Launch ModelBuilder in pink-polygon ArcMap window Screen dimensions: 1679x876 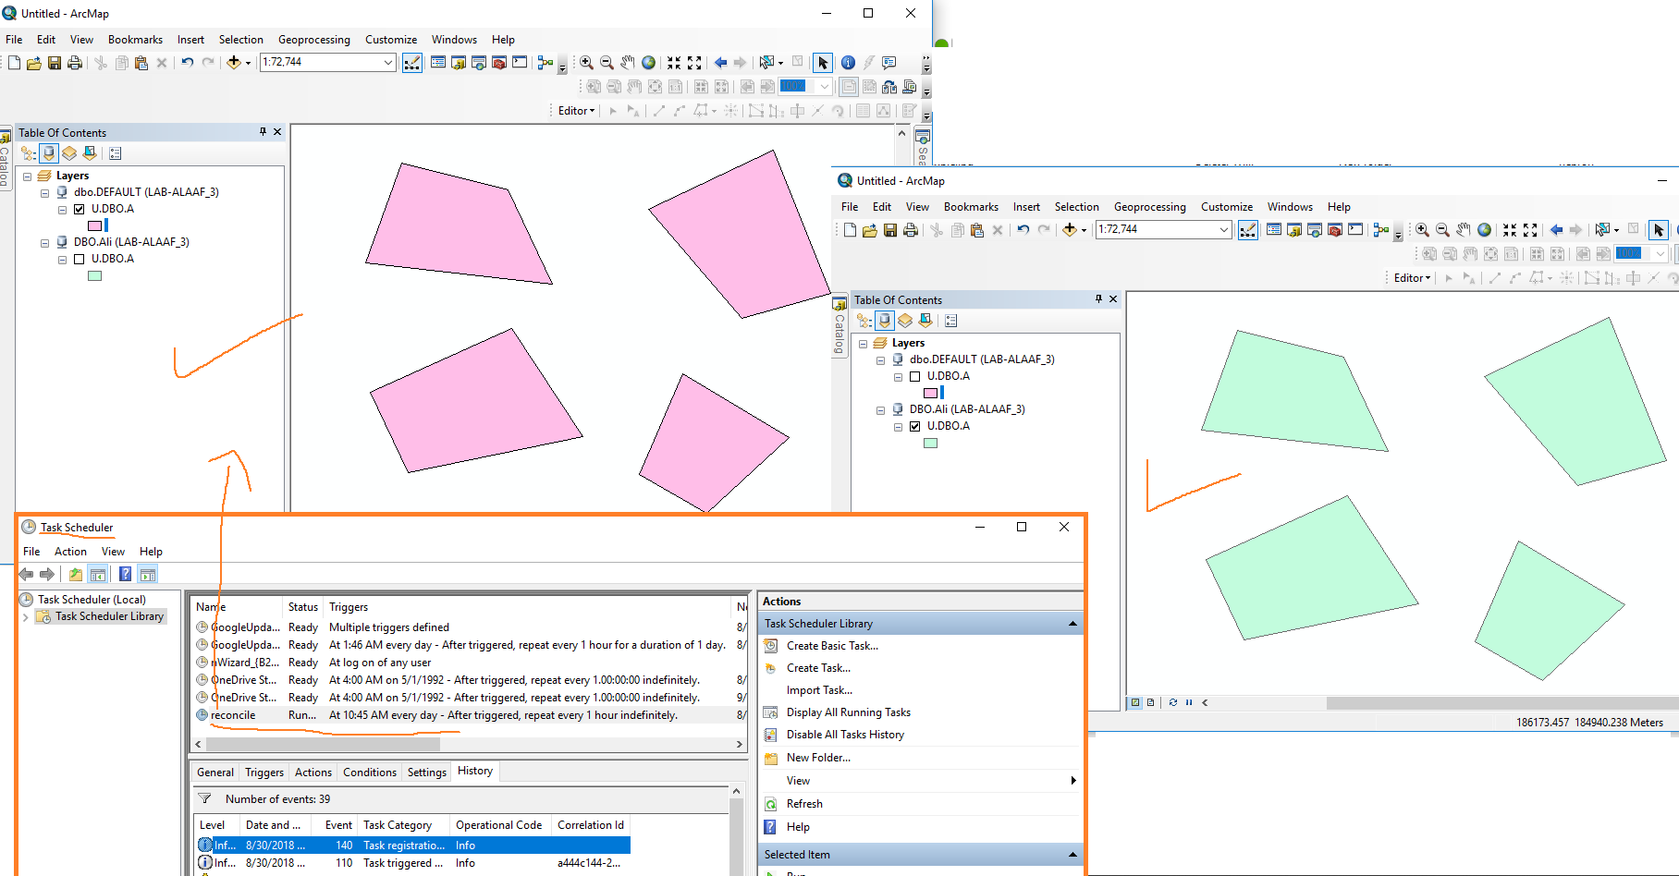tap(545, 63)
